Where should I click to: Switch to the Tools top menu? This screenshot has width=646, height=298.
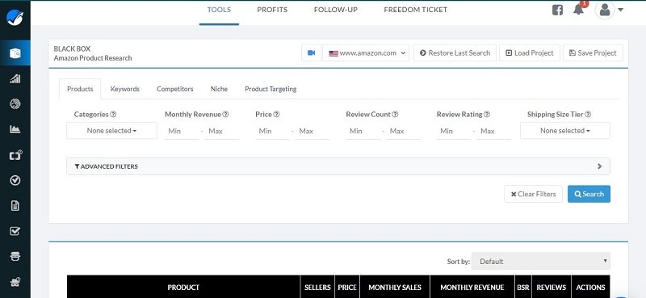point(219,10)
